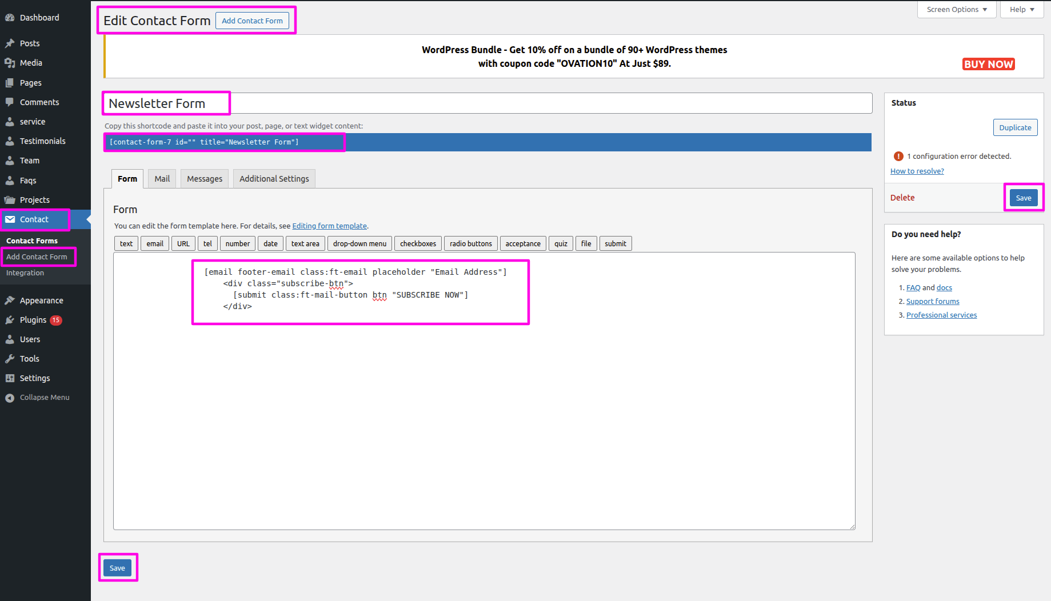Expand the Help dropdown panel
The width and height of the screenshot is (1051, 601).
click(1021, 10)
